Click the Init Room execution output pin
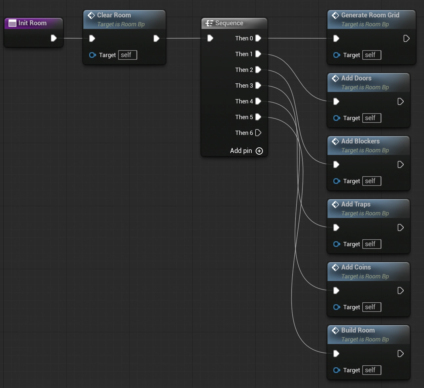This screenshot has width=424, height=388. tap(54, 38)
